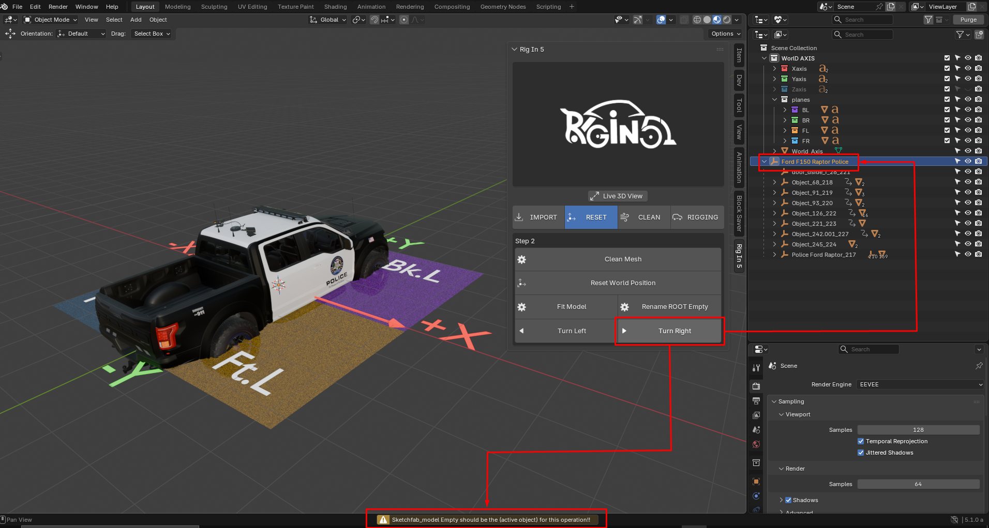Disable Jittered Shadows checkbox
The image size is (989, 528).
click(x=861, y=453)
